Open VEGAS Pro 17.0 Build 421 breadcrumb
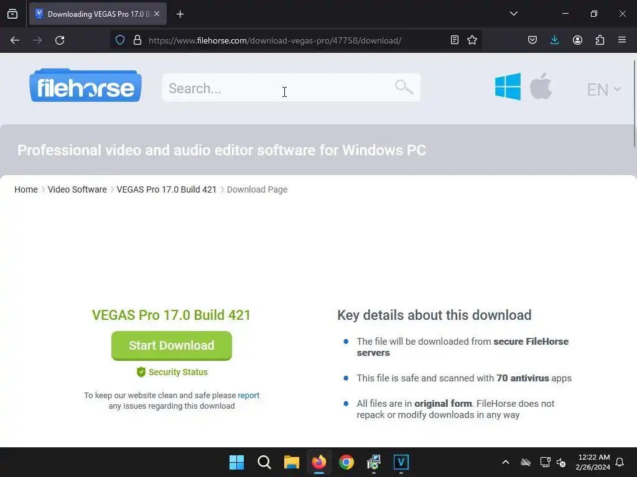637x477 pixels. coord(167,189)
